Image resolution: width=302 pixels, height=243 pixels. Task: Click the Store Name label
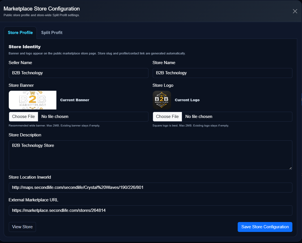click(x=164, y=63)
